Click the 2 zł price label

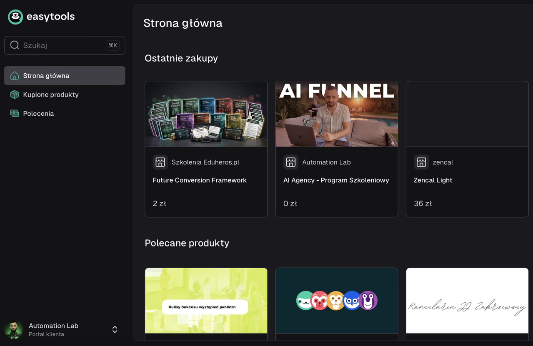click(160, 204)
